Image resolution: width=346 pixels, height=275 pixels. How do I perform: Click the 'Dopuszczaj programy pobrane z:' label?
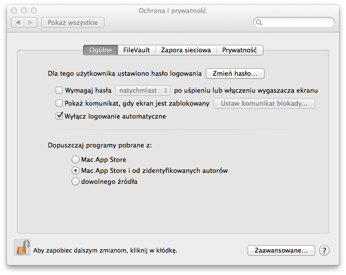(x=100, y=145)
